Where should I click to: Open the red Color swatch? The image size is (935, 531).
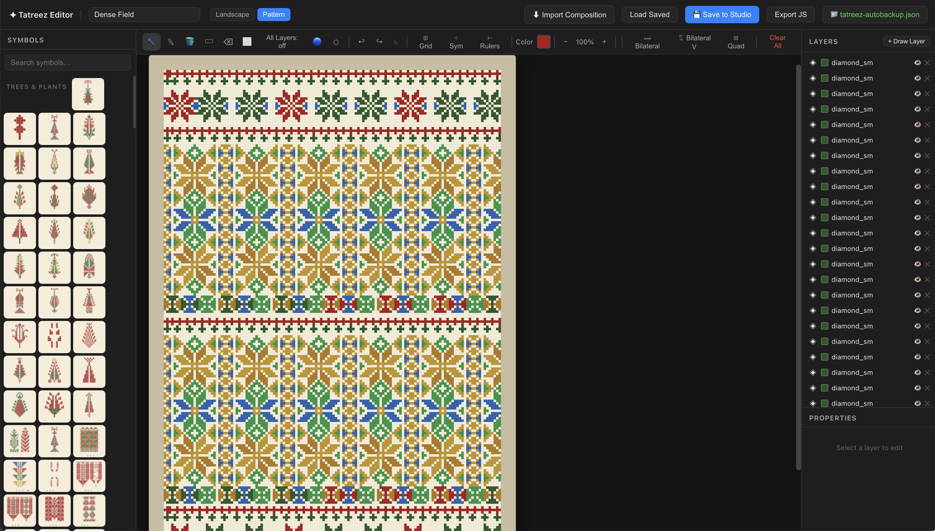(543, 42)
